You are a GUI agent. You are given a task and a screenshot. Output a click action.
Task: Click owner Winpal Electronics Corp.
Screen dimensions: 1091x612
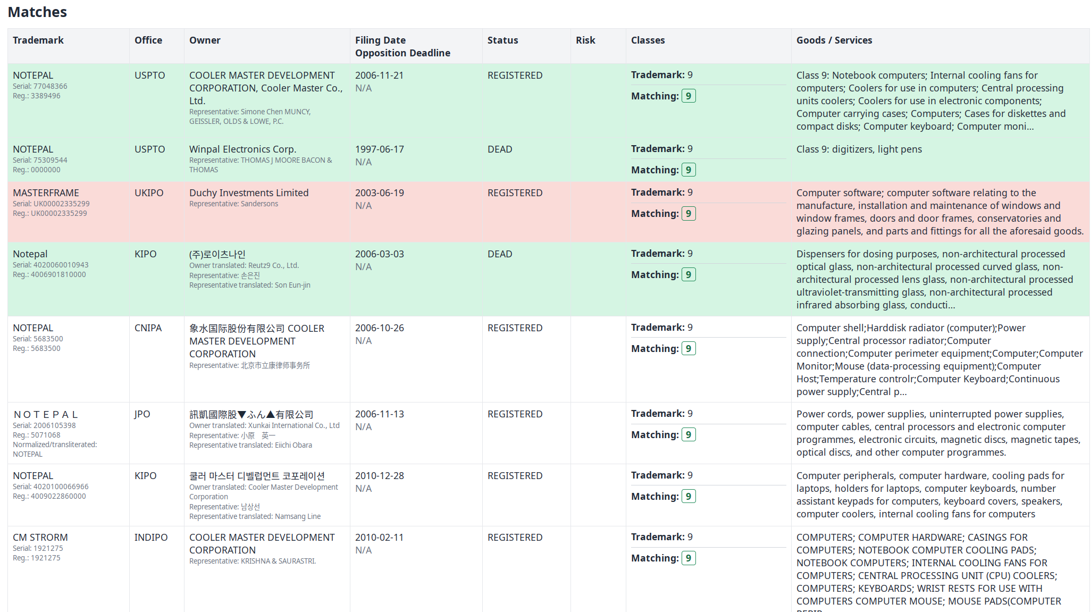point(243,149)
